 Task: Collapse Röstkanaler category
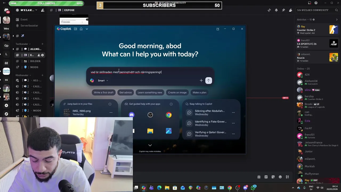[23, 75]
